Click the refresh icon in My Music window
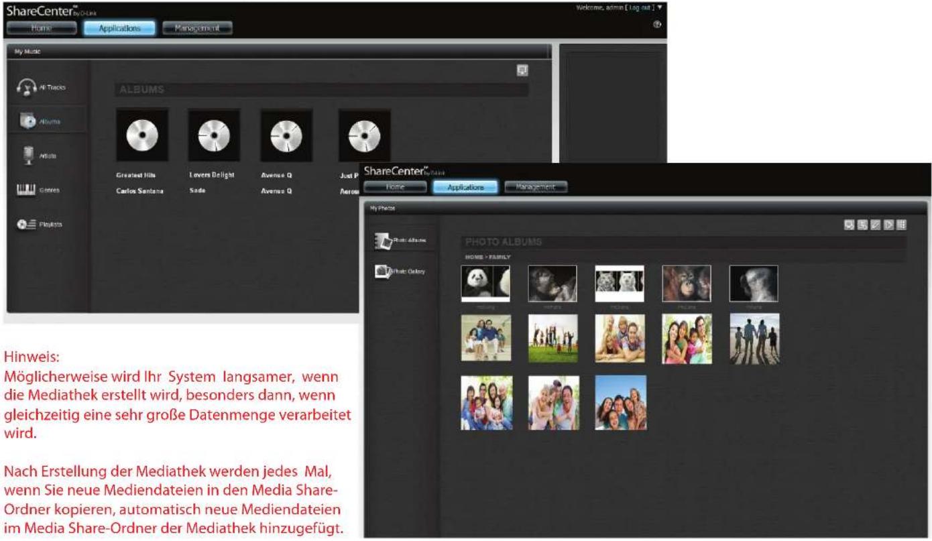The height and width of the screenshot is (541, 932). [x=522, y=70]
